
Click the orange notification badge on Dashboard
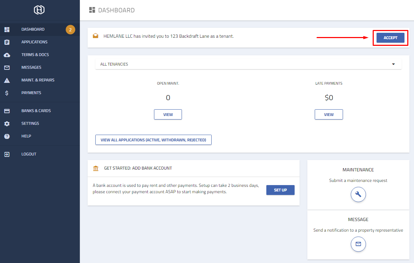(70, 30)
